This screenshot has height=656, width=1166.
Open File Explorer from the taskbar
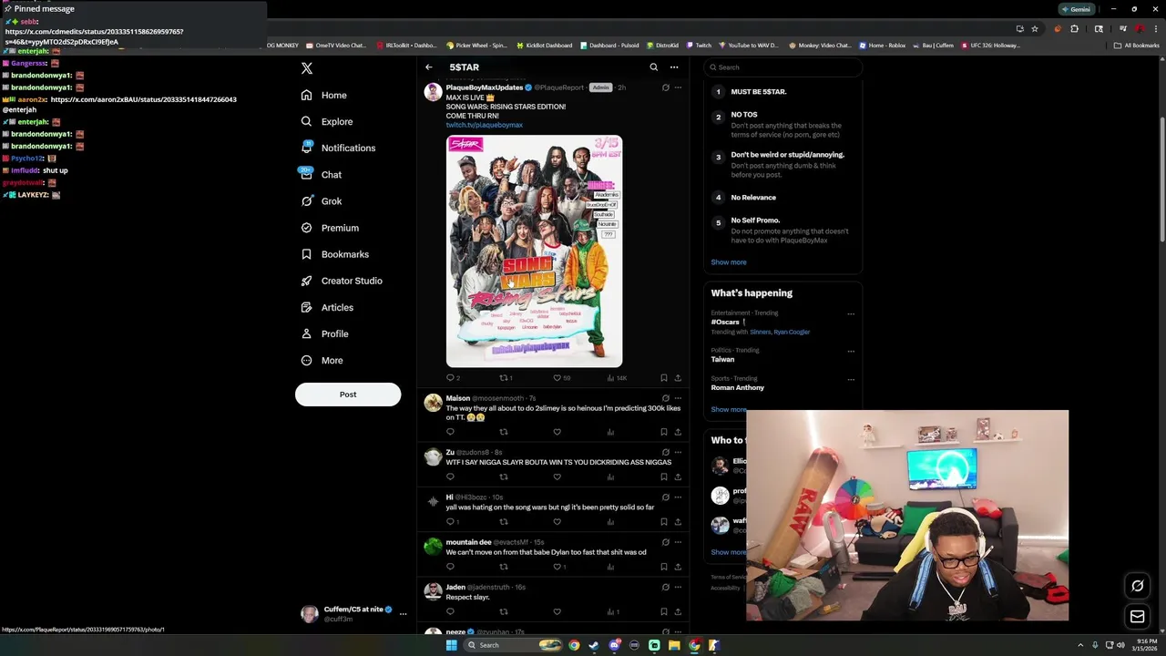tap(674, 645)
